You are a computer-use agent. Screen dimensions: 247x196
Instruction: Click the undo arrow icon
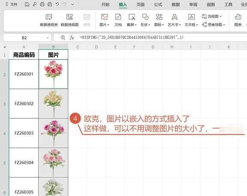pyautogui.click(x=57, y=4)
